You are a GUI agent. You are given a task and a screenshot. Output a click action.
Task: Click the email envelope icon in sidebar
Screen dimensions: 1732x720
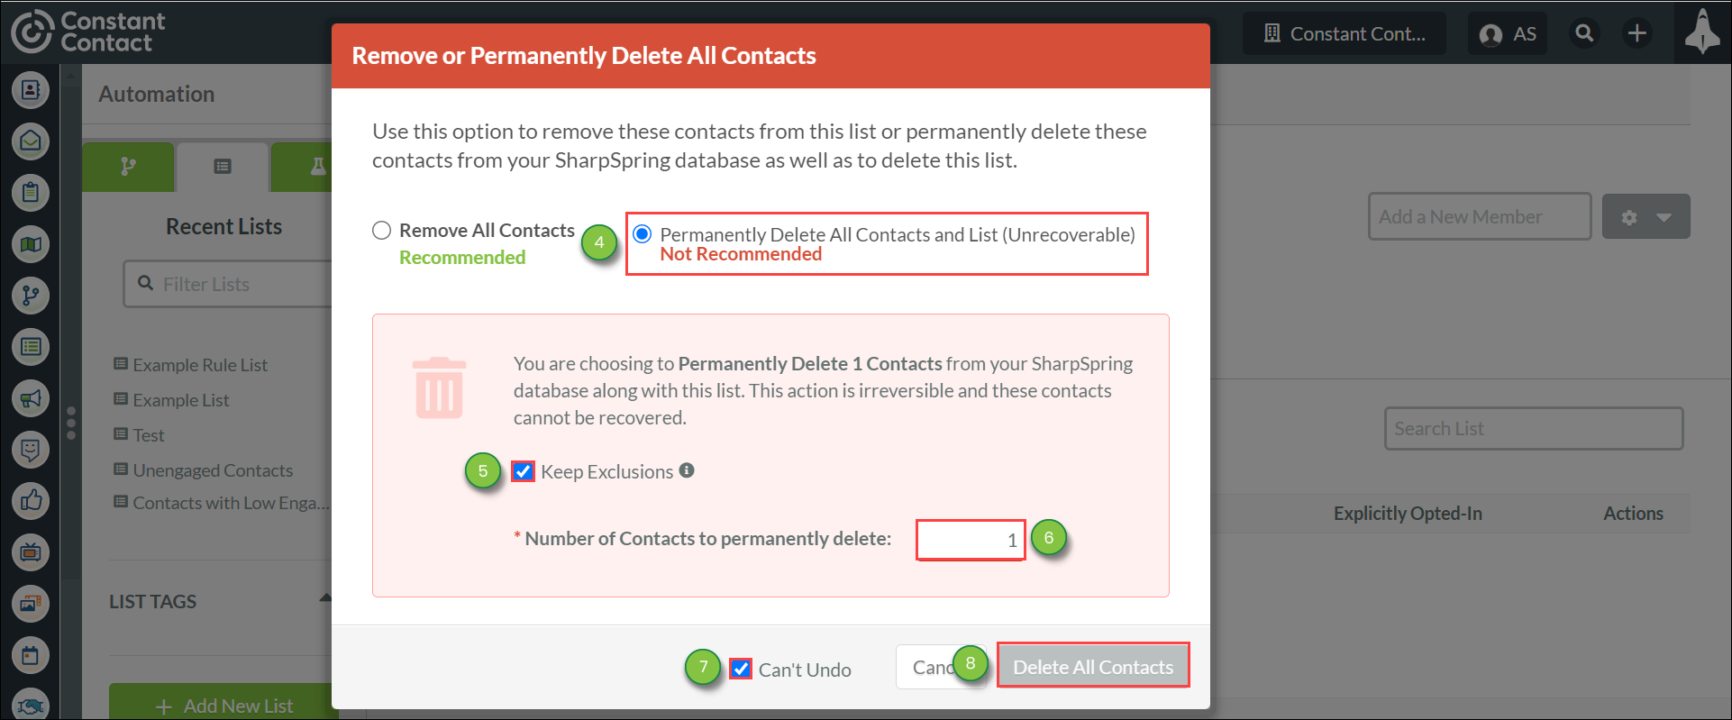click(x=31, y=141)
